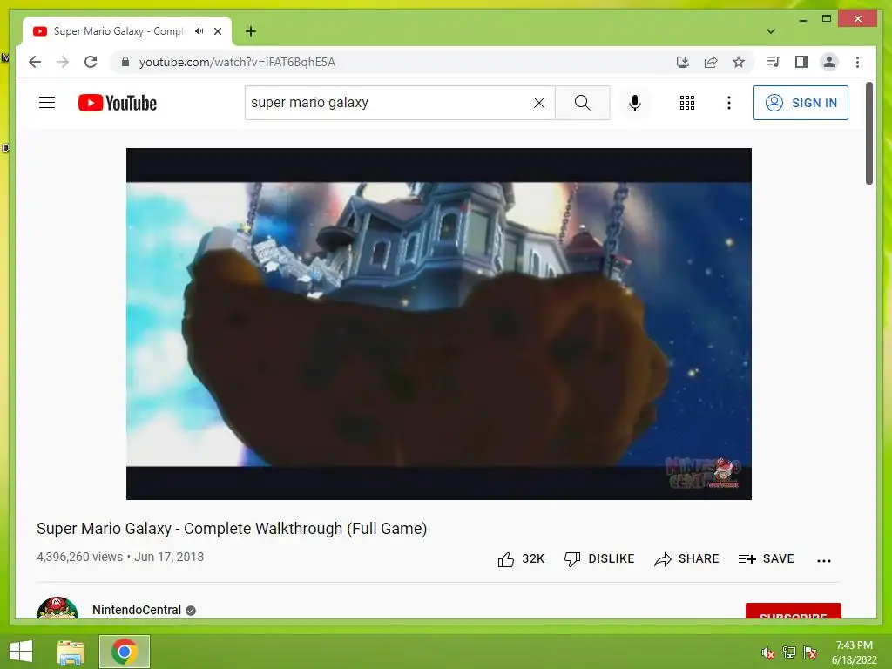Click the muted volume tray icon
This screenshot has height=669, width=892.
pyautogui.click(x=768, y=652)
